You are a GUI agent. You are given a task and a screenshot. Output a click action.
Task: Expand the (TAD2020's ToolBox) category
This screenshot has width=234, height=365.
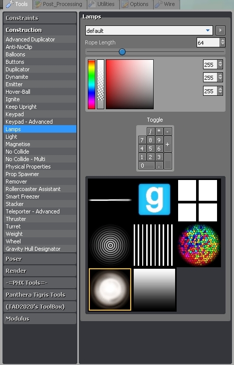pos(40,307)
